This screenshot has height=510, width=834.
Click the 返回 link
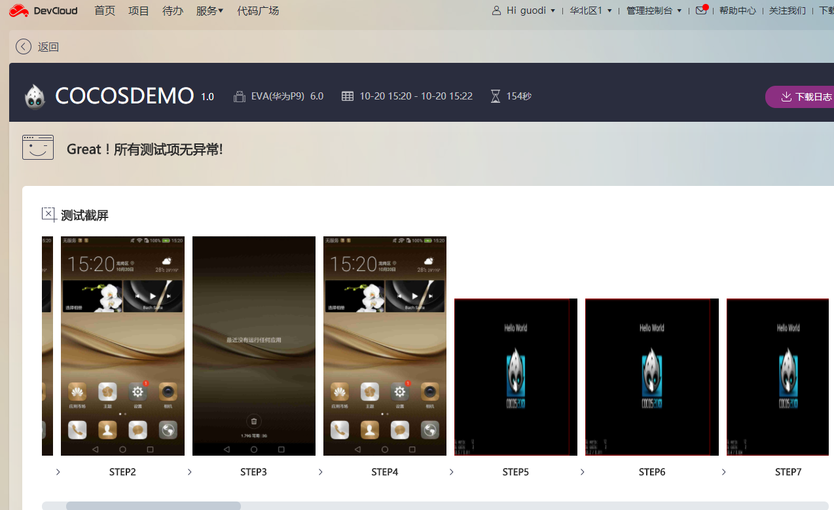coord(48,46)
